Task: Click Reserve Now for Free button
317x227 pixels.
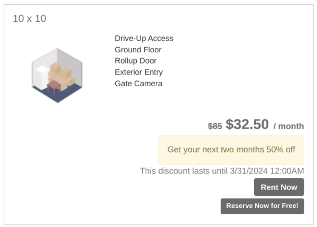Action: (262, 206)
